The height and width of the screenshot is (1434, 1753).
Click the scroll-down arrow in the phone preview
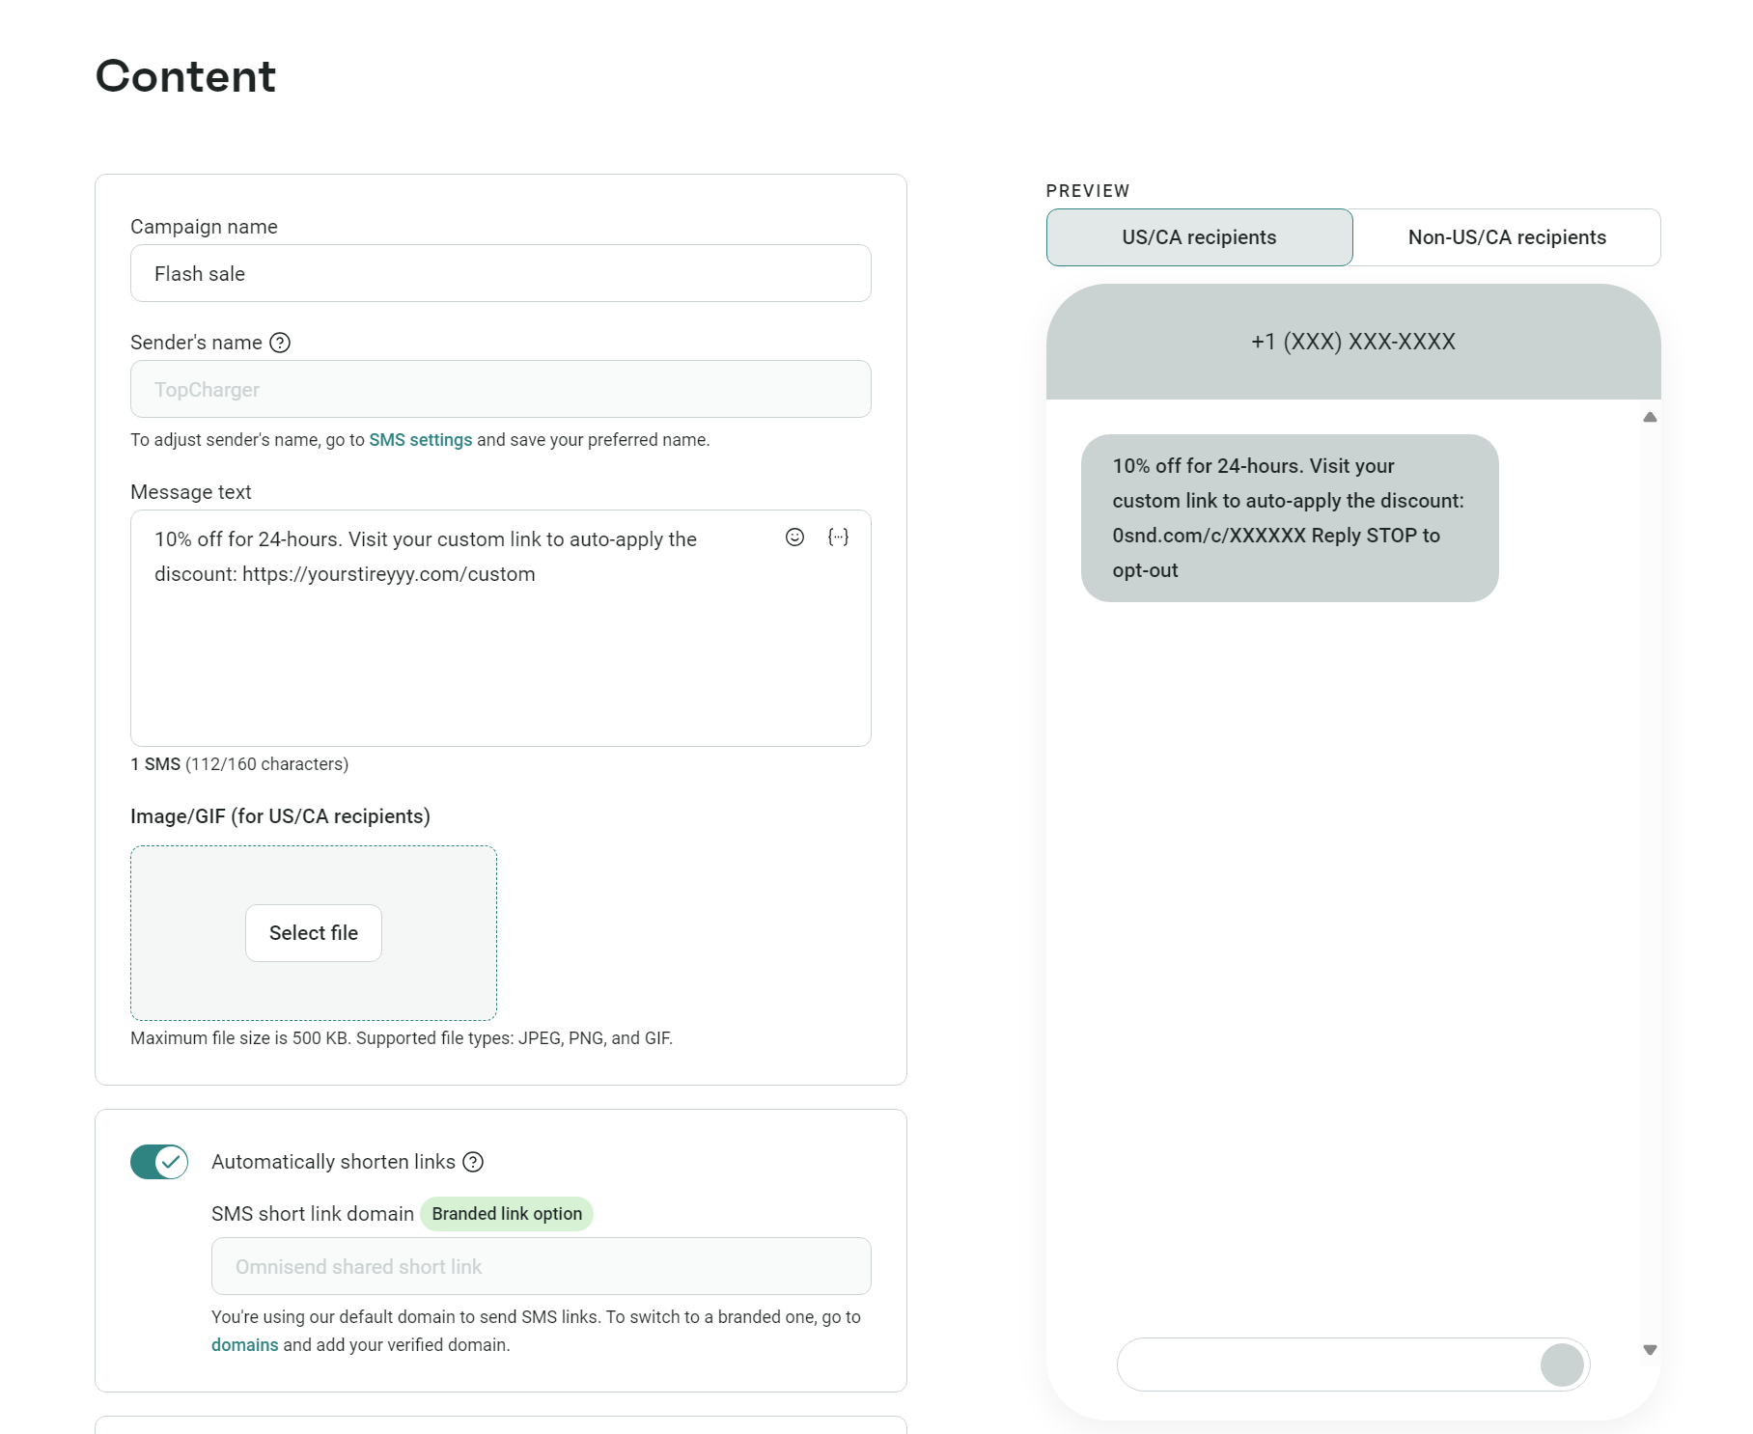point(1649,1351)
